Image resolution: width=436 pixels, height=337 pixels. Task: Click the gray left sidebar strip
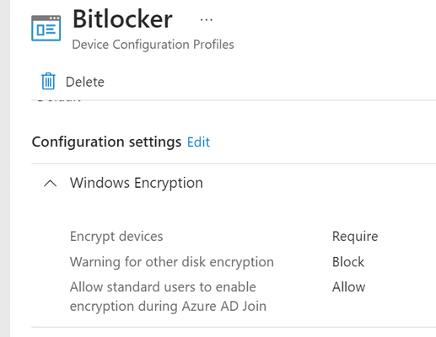click(5, 168)
